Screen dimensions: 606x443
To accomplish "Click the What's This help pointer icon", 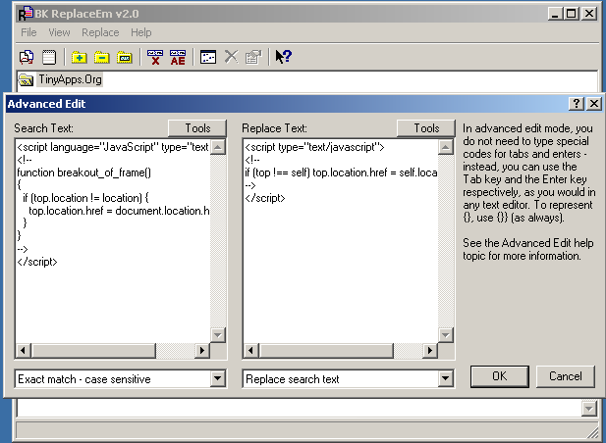I will tap(283, 57).
